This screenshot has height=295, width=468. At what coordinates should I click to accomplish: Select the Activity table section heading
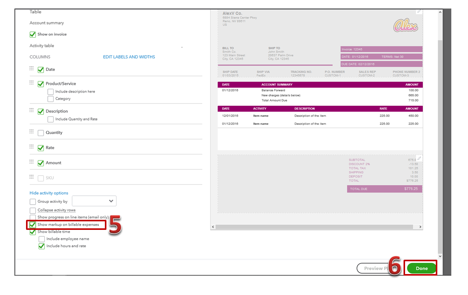coord(42,45)
